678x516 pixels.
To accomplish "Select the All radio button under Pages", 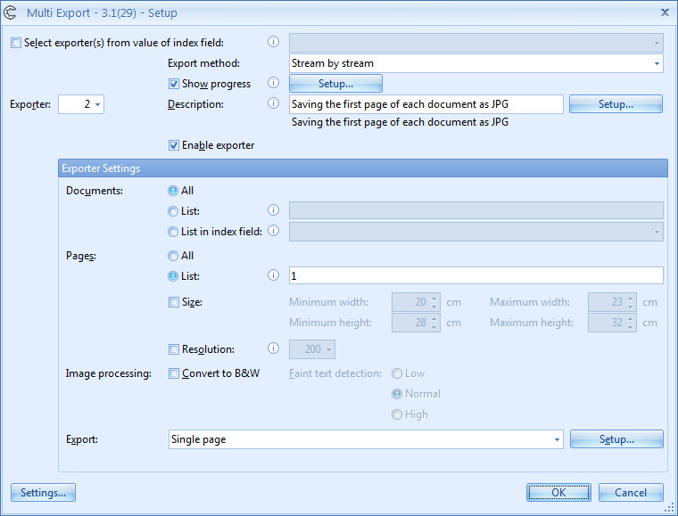I will pos(173,256).
